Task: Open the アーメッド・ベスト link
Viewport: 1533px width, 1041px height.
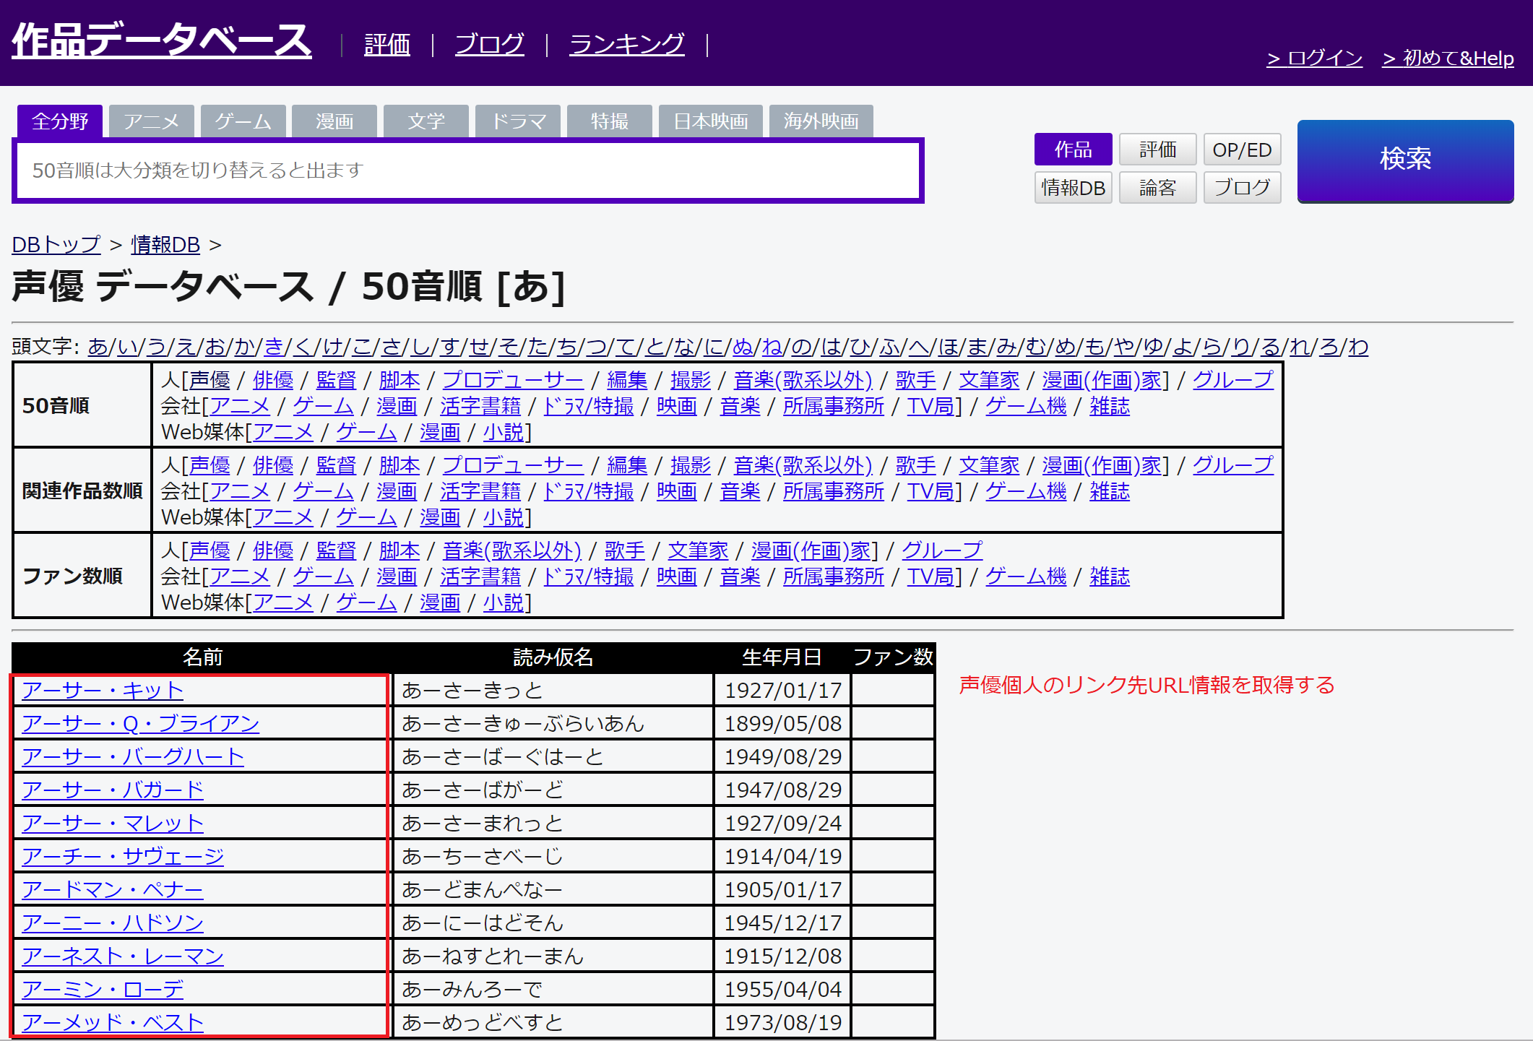Action: coord(113,1023)
